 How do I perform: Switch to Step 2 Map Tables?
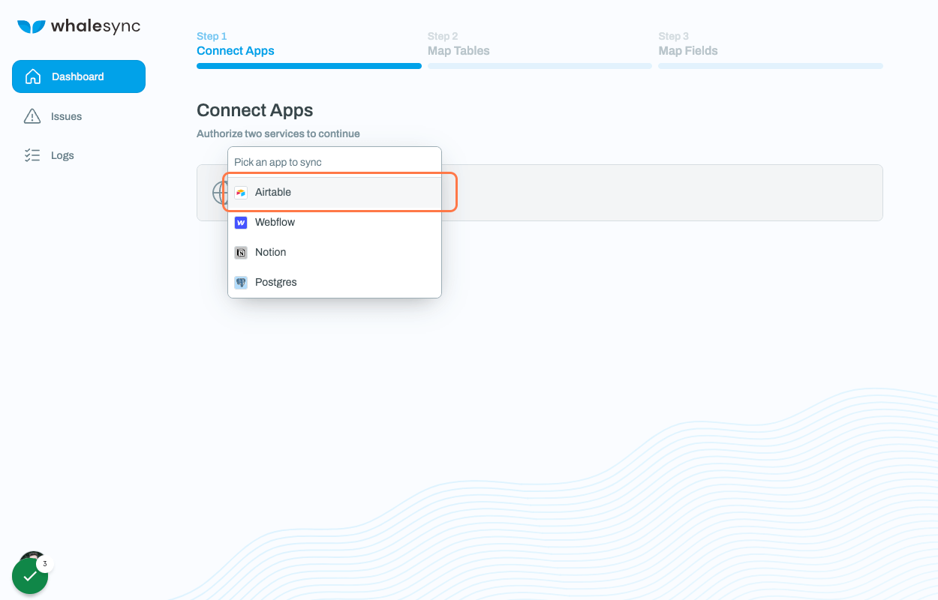point(458,50)
